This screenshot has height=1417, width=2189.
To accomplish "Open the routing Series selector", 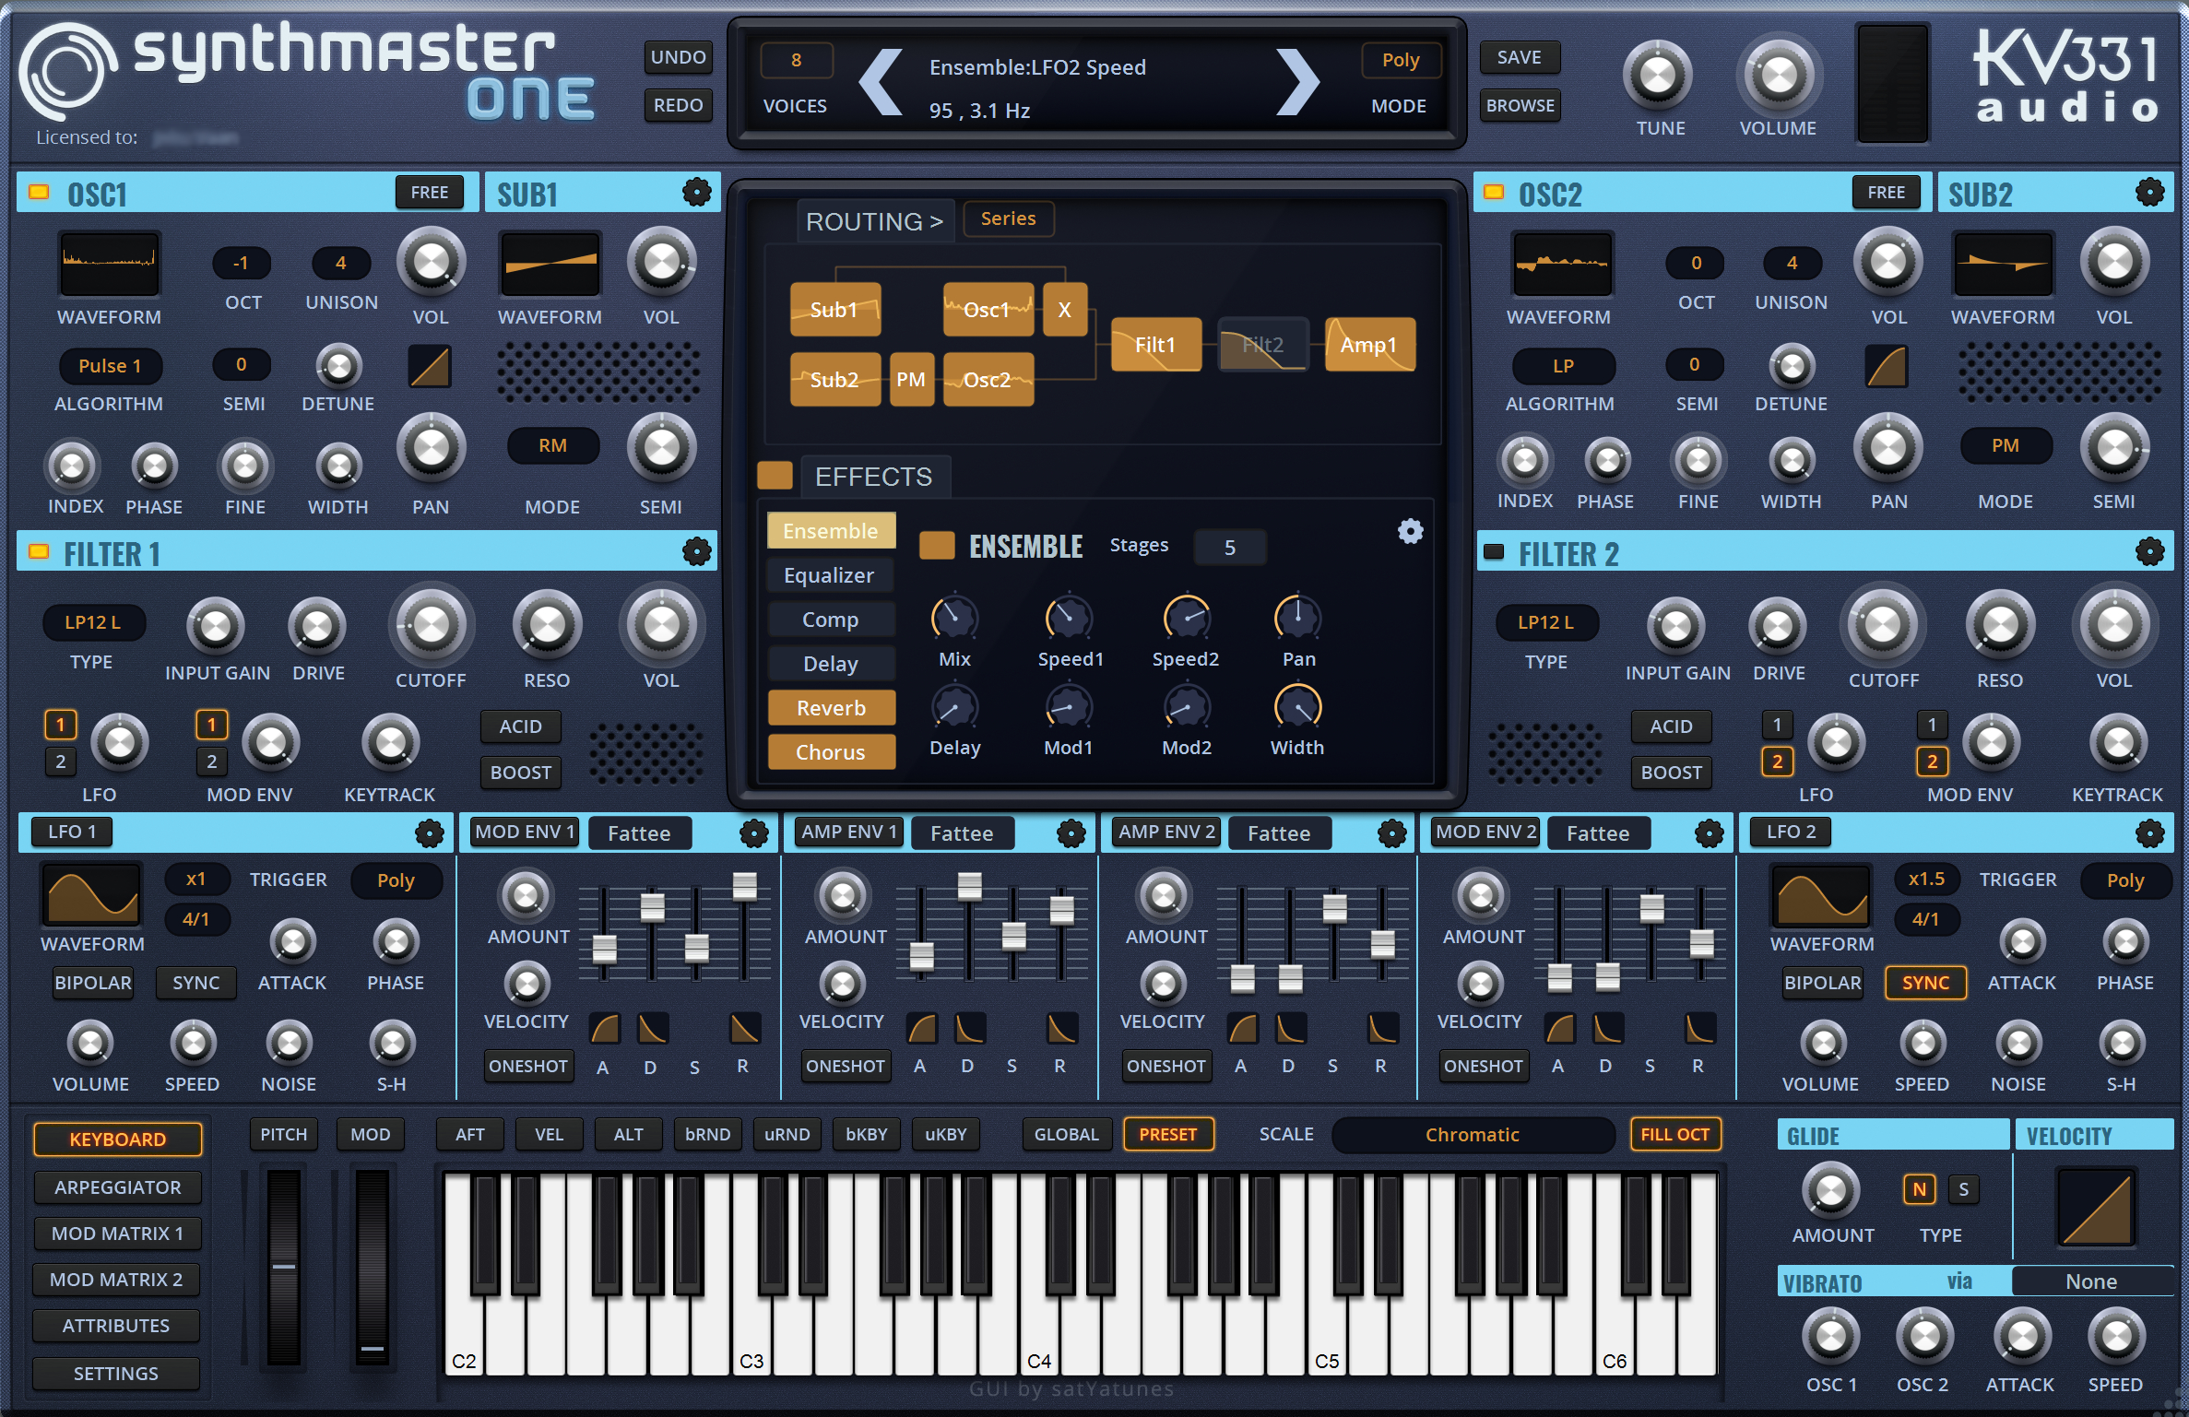I will click(1008, 218).
